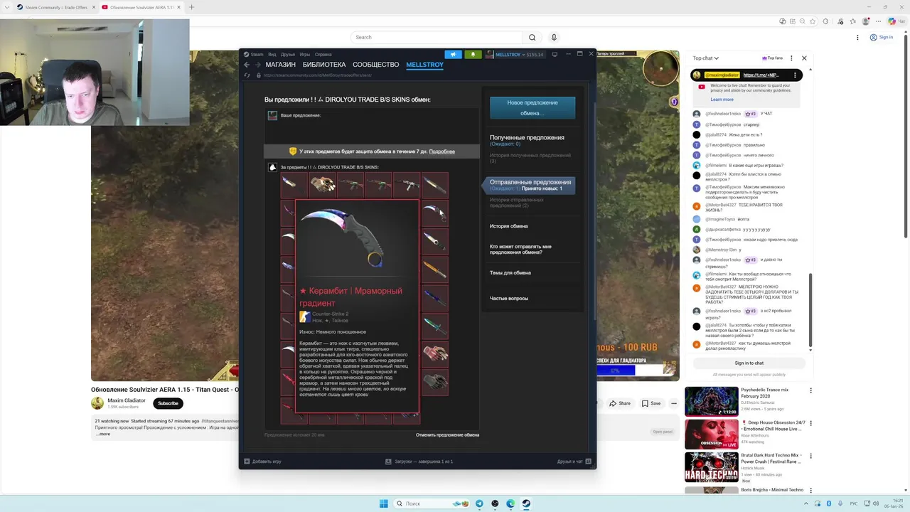Click Save button under video
Viewport: 910px width, 512px height.
point(651,403)
